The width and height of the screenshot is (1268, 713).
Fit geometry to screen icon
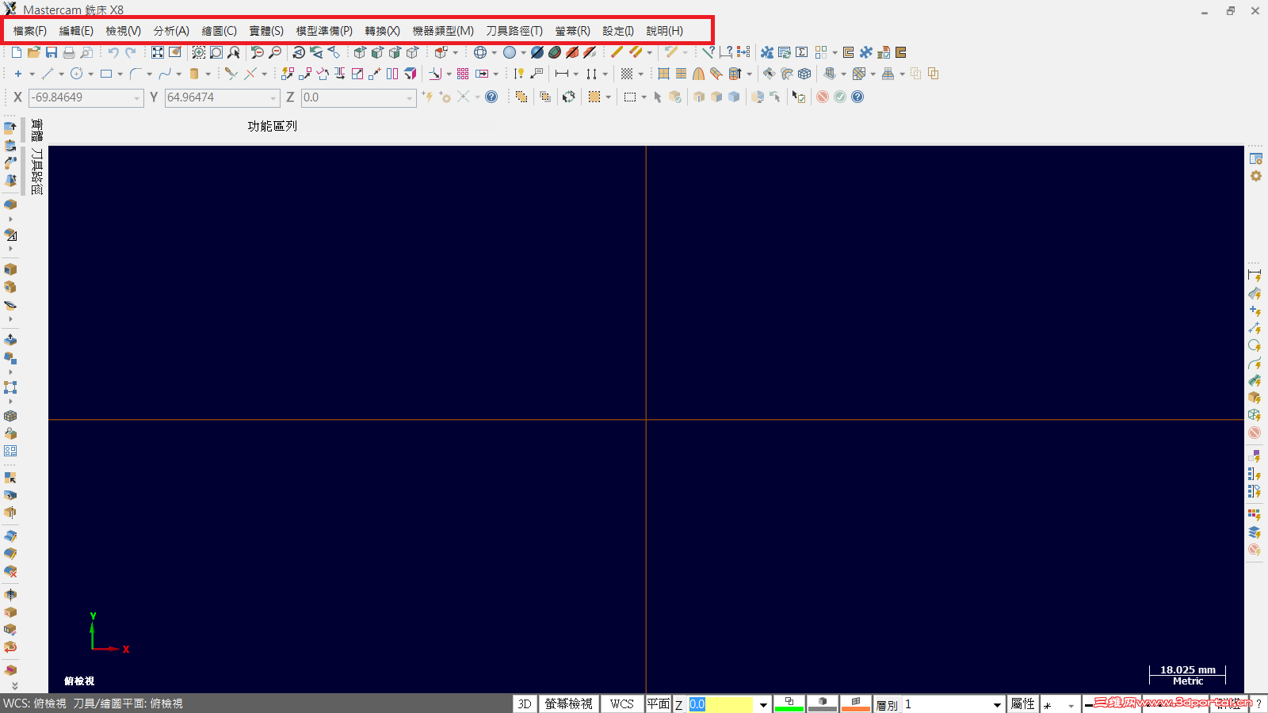(158, 52)
